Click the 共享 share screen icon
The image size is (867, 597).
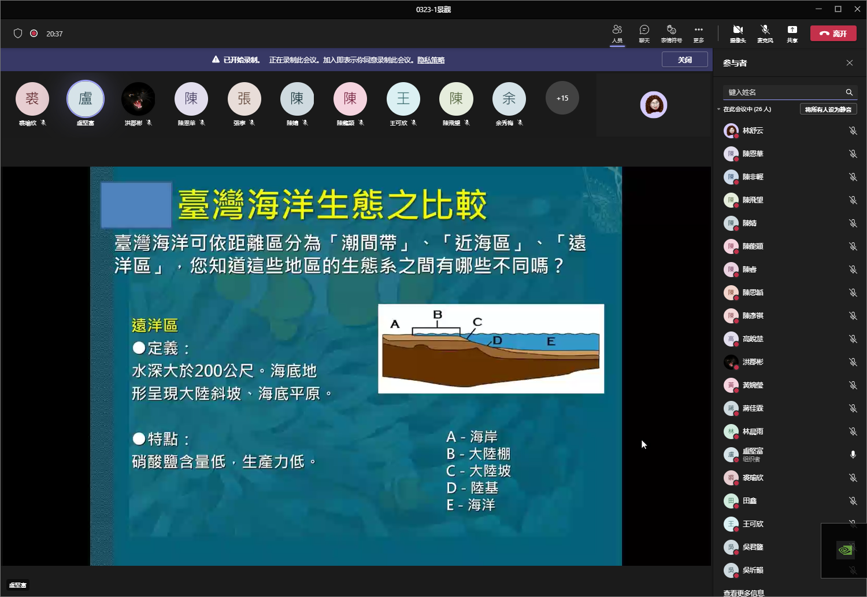click(792, 33)
